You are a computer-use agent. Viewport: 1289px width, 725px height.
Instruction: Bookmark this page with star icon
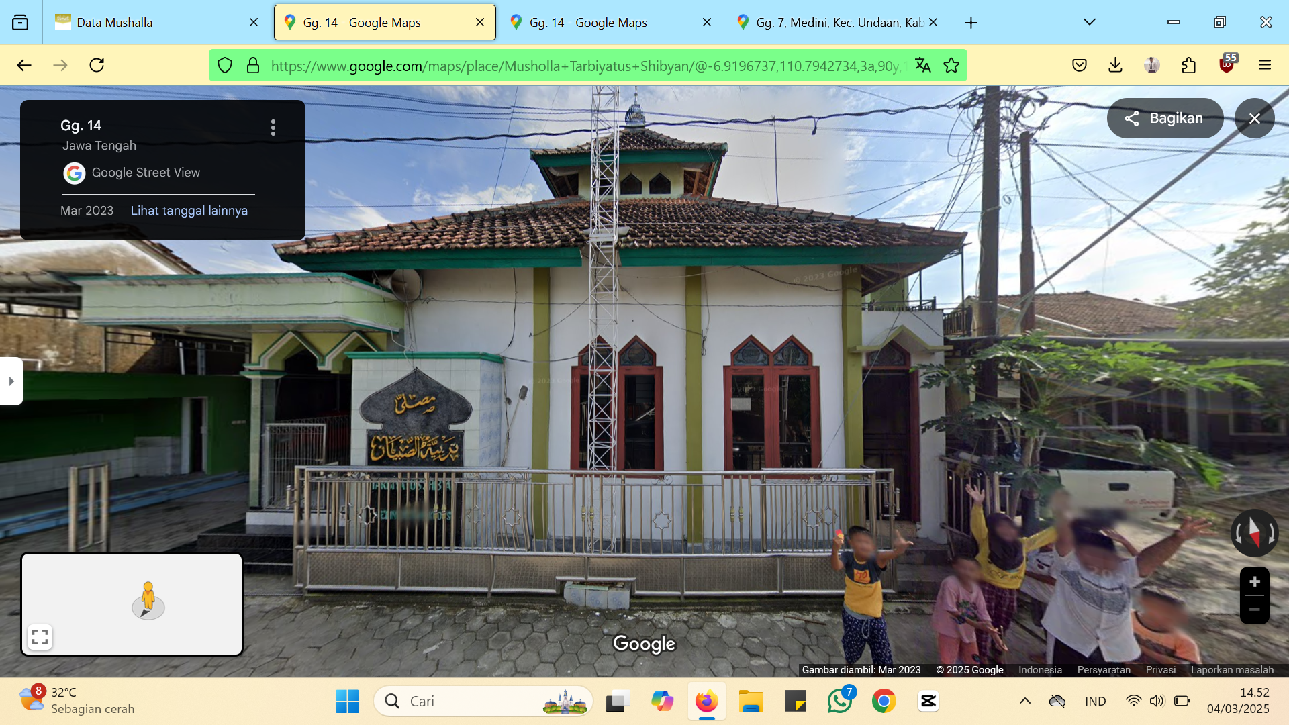click(x=951, y=65)
